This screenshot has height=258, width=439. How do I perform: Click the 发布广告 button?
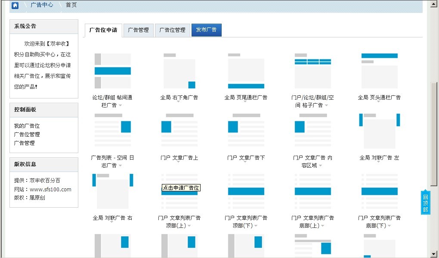(x=206, y=30)
